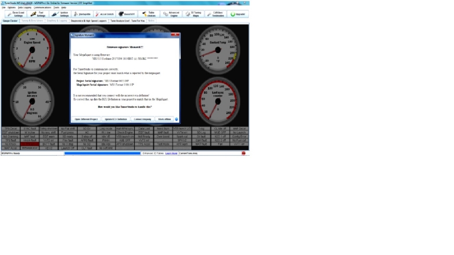Screen dimensions: 454x255
Task: Open the Data Logging menu
Action: 25,8
